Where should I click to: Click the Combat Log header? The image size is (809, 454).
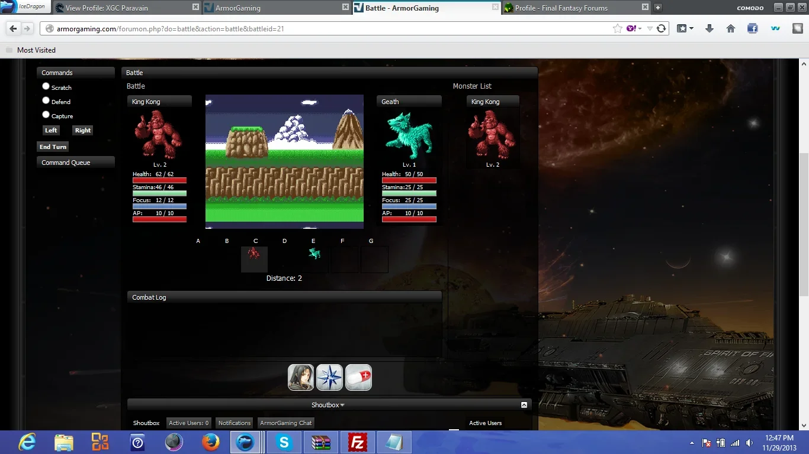click(284, 297)
